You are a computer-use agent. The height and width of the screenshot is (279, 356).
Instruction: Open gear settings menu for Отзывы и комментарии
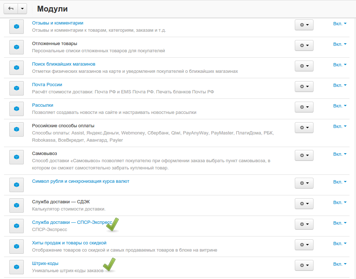pyautogui.click(x=304, y=25)
